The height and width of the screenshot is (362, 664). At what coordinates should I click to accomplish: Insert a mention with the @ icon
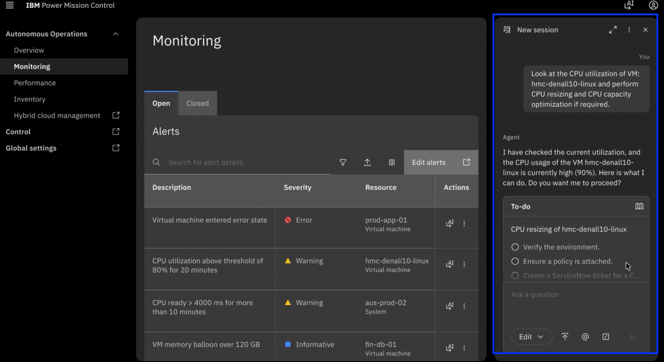[585, 337]
